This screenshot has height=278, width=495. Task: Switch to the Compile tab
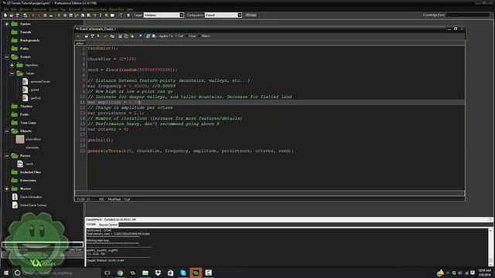tap(91, 225)
